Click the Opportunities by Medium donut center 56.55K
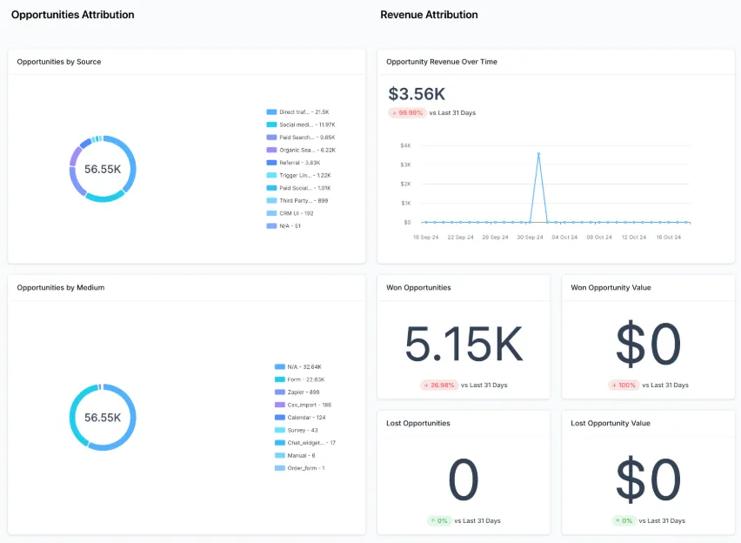The height and width of the screenshot is (543, 741). [x=103, y=418]
